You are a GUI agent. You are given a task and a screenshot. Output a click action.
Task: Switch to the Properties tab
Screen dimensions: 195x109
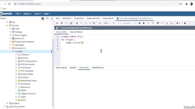tap(79, 18)
